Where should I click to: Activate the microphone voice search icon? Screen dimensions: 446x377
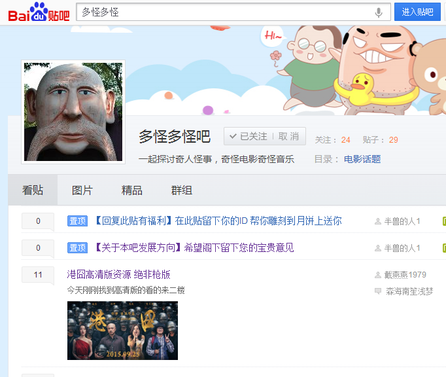pos(379,12)
